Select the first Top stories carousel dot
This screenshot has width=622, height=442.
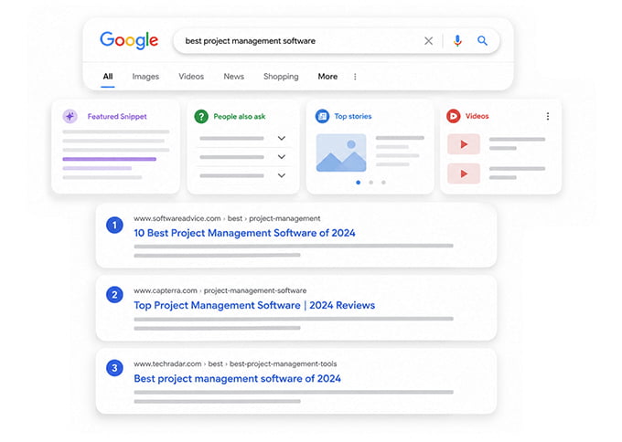[359, 183]
